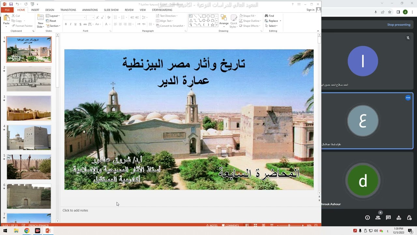Open the ANIMATIONS tab
Screen dimensions: 417x235
(90, 10)
